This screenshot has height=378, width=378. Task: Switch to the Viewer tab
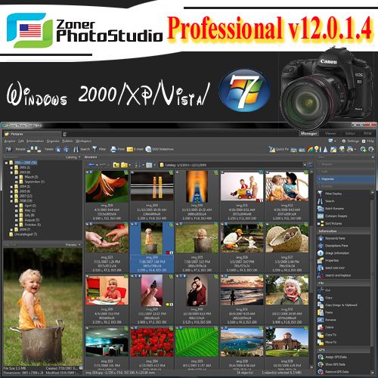330,134
